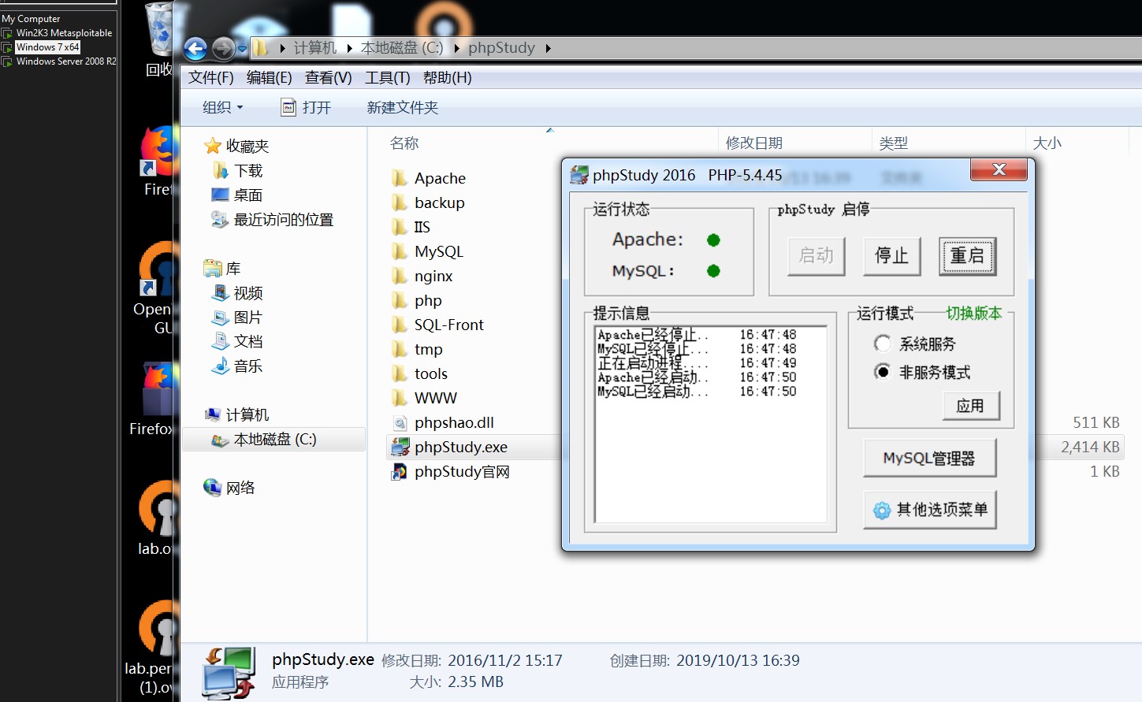Open 帮助(H) menu

pos(447,77)
